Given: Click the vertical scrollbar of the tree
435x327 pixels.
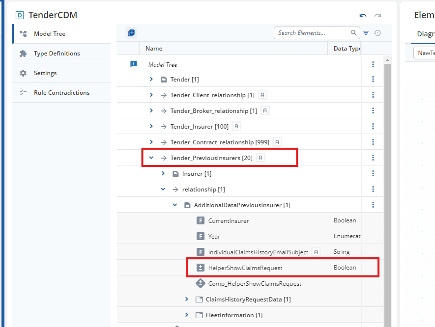Looking at the screenshot, I should click(387, 191).
